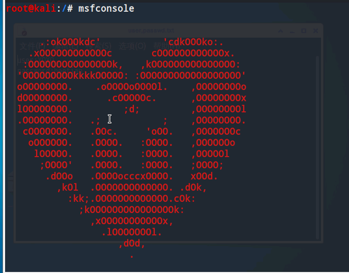
Task: Open the 编辑(E) menu in background editor
Action: coord(66,46)
